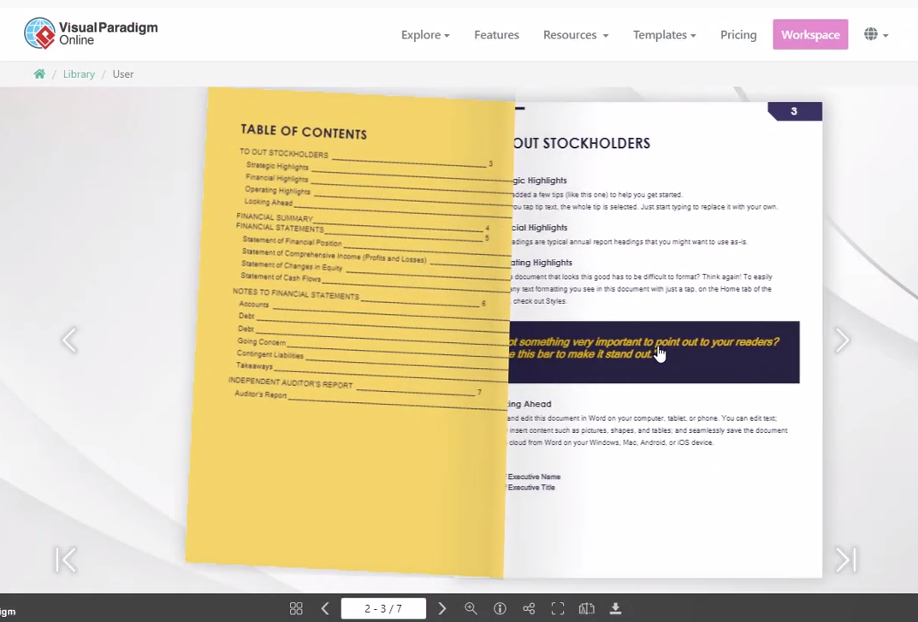Zoom in using the magnifier icon

coord(471,608)
